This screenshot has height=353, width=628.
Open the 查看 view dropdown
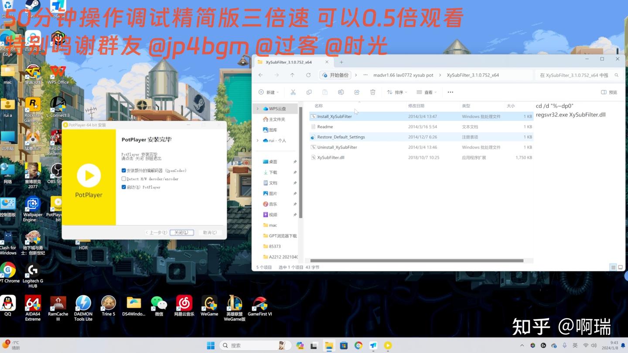click(x=426, y=92)
